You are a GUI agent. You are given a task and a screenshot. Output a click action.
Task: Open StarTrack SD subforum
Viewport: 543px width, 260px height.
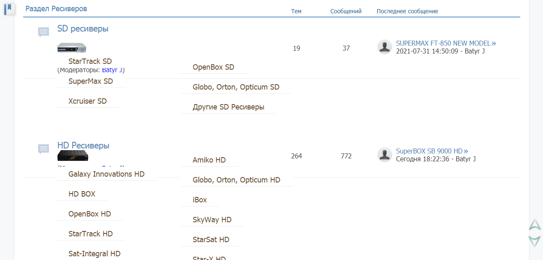click(90, 61)
